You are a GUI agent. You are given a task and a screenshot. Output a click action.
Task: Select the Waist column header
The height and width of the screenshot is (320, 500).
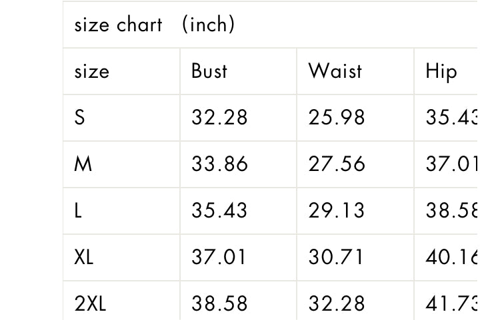(335, 71)
